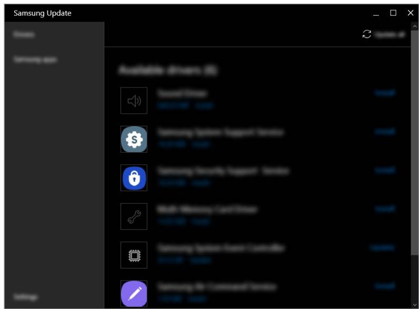The image size is (419, 309).
Task: Click the scrollbar up arrow
Action: point(415,26)
